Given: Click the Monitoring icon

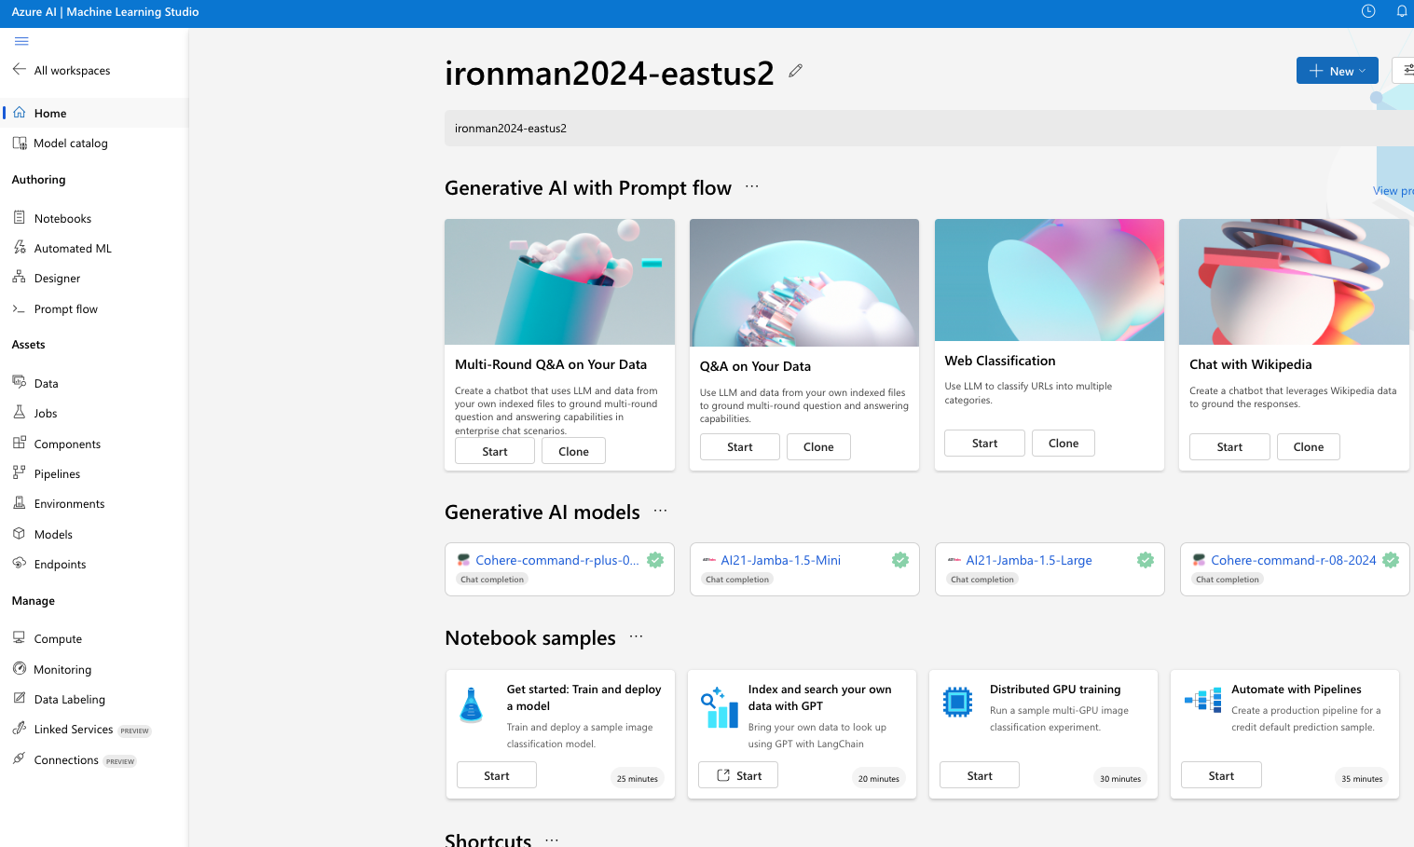Looking at the screenshot, I should [x=20, y=669].
